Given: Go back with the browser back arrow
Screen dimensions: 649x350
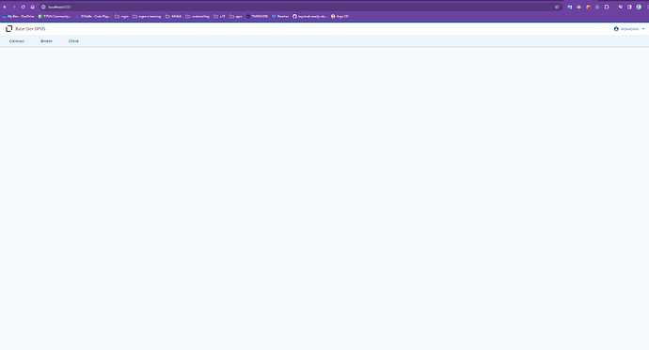Looking at the screenshot, I should pyautogui.click(x=5, y=7).
